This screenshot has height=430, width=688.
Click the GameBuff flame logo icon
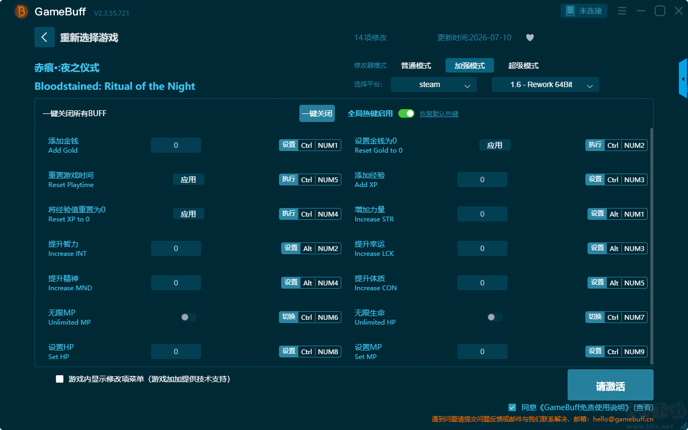tap(21, 11)
